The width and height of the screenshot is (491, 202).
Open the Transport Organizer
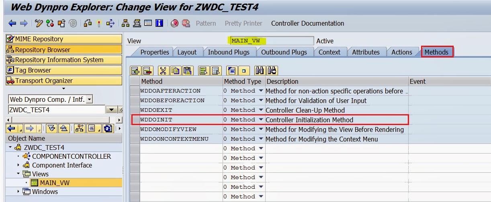64,81
